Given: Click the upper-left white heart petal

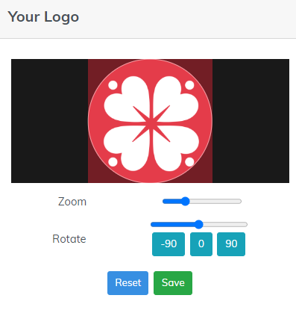Looking at the screenshot, I should click(127, 99).
